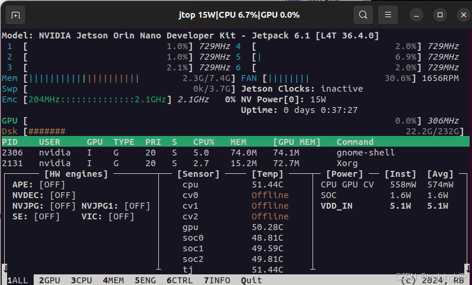Click VIC: [OFF] engine status
The image size is (472, 285).
tap(108, 216)
